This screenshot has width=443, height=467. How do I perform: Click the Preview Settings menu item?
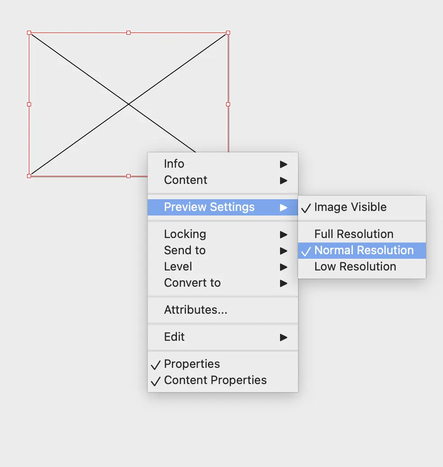[x=223, y=207]
